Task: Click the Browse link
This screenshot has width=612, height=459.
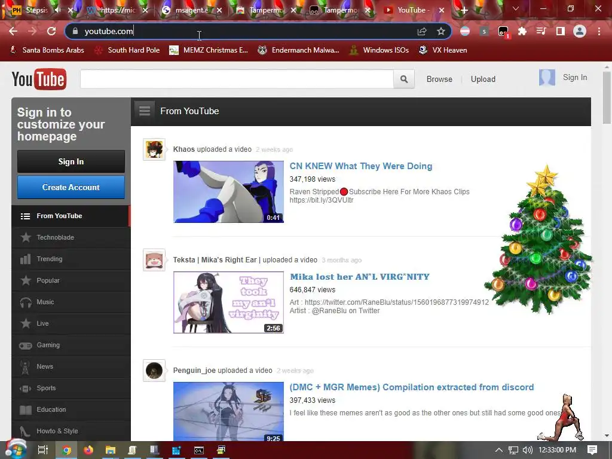Action: (439, 79)
